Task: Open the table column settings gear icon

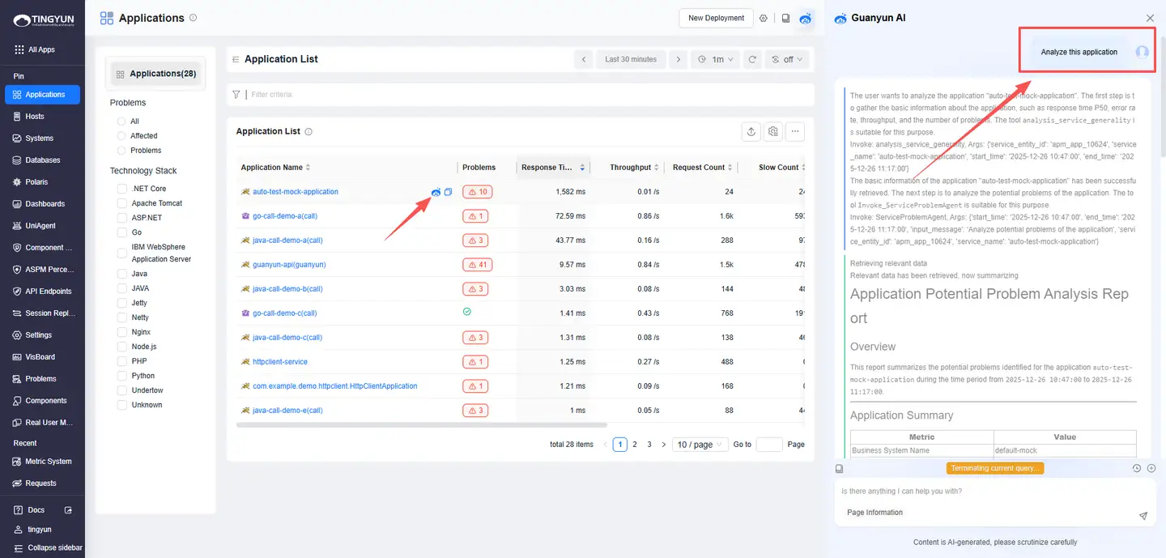Action: click(x=773, y=131)
